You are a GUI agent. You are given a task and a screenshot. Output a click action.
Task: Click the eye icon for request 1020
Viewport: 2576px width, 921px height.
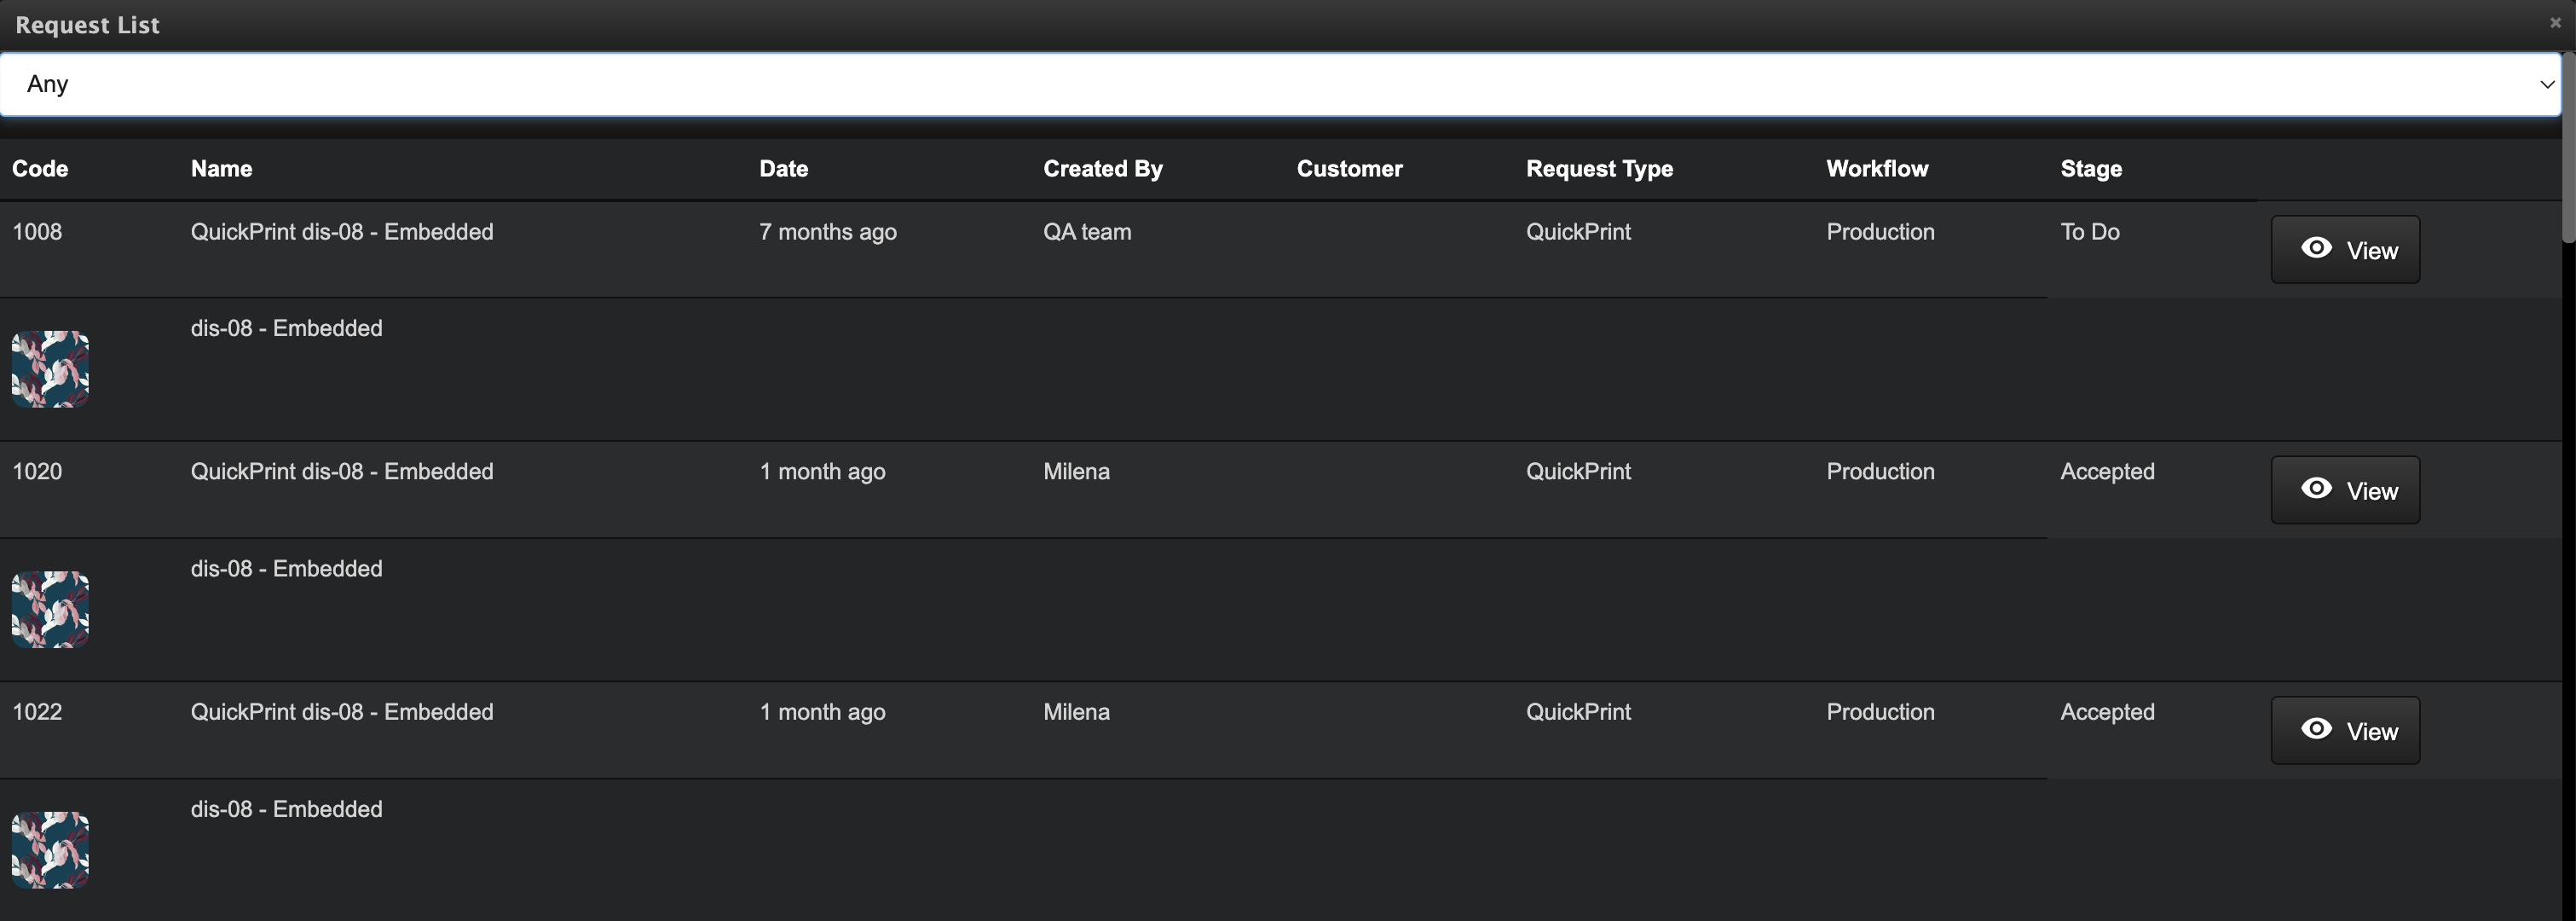point(2316,489)
